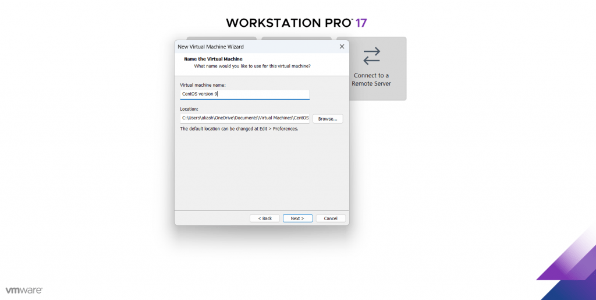Click the partially hidden tile behind the wizard's left side
Screen dimensions: 596x300
(x=221, y=38)
